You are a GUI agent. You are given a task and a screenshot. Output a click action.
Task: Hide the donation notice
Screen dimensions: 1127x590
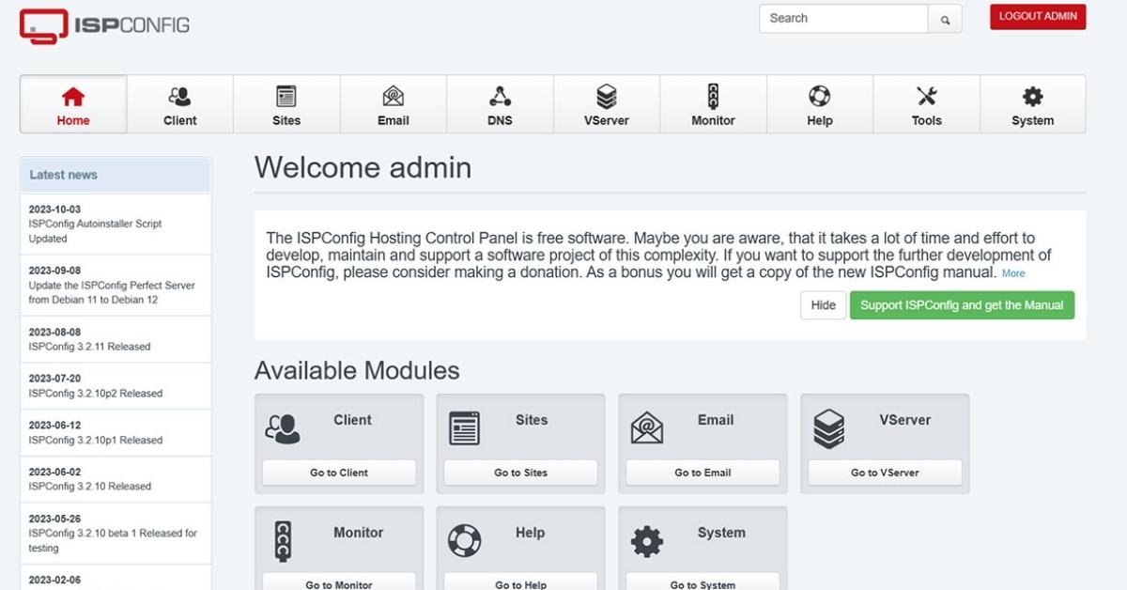pos(823,305)
